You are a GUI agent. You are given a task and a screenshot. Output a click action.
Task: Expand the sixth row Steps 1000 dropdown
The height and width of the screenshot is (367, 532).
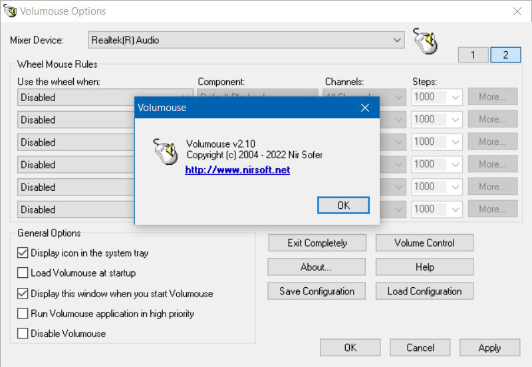455,209
